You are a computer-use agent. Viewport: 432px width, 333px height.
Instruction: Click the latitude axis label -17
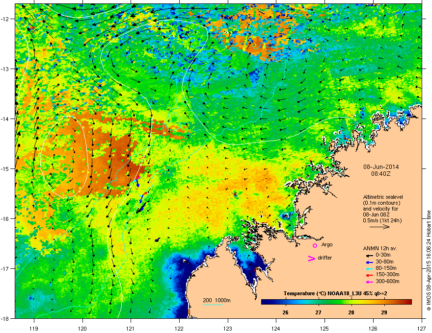click(x=5, y=268)
